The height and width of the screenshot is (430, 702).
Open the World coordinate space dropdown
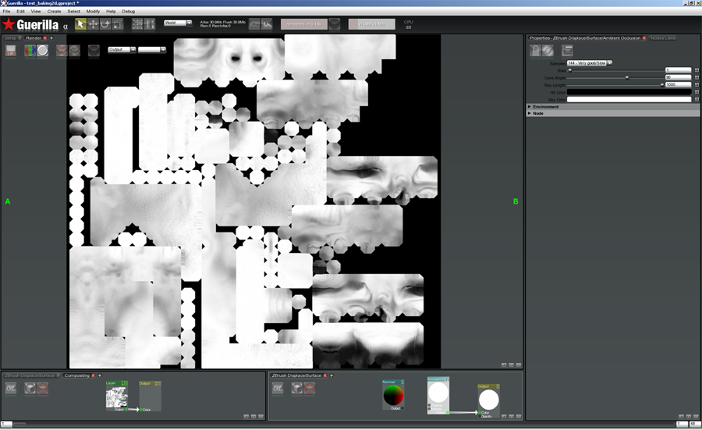pos(178,23)
